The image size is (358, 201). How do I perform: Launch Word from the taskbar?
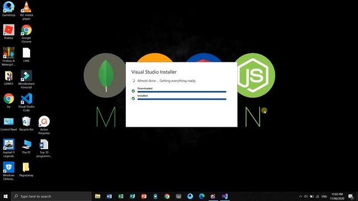pos(109,196)
